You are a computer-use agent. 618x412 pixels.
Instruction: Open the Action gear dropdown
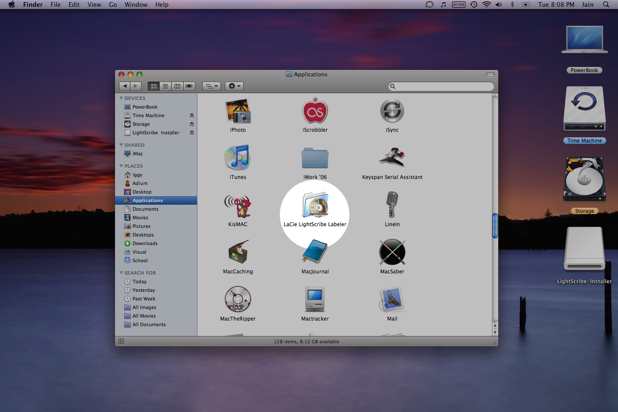click(234, 86)
